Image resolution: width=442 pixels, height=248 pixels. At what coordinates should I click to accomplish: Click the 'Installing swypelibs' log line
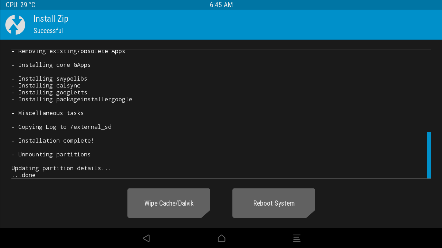point(49,79)
